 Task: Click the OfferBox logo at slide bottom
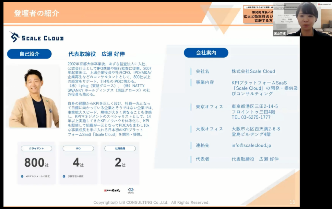(131, 191)
